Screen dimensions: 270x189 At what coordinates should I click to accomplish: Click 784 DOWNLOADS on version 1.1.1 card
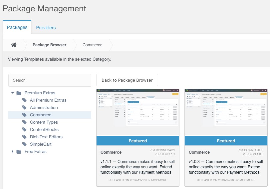pyautogui.click(x=162, y=150)
